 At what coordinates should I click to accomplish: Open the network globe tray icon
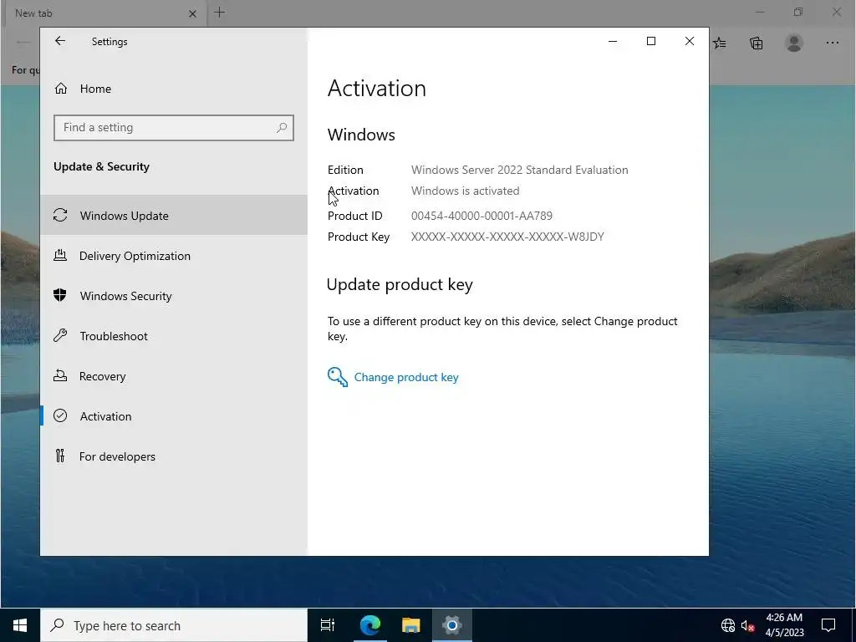(728, 625)
